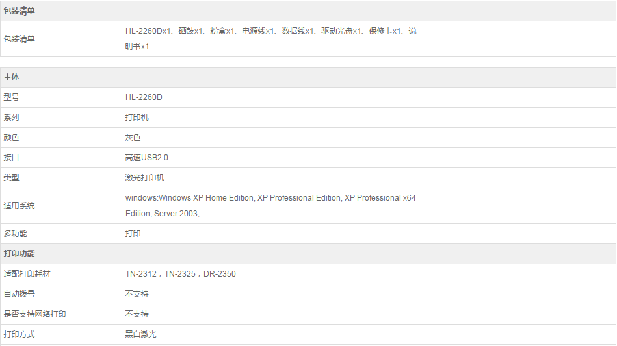Click the 打印 value in 多功能 row
This screenshot has width=617, height=346.
tap(133, 234)
